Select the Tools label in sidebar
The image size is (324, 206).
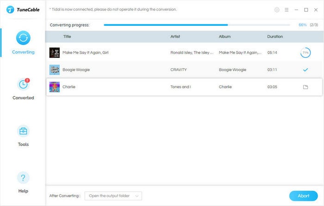pyautogui.click(x=23, y=145)
